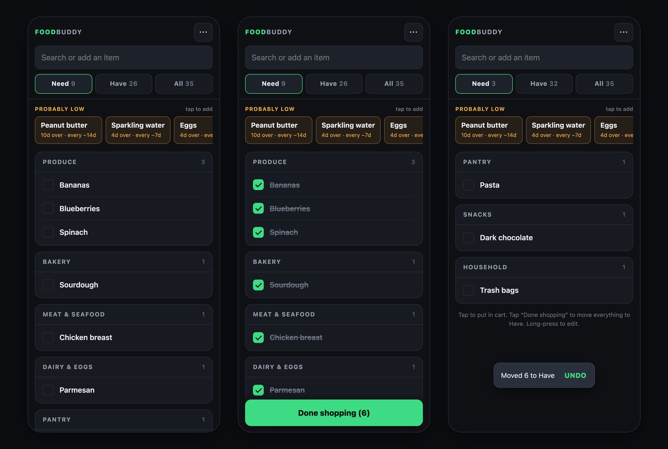Screen dimensions: 668x449
Task: Open the three-dot menu on the right phone
Action: [x=624, y=32]
